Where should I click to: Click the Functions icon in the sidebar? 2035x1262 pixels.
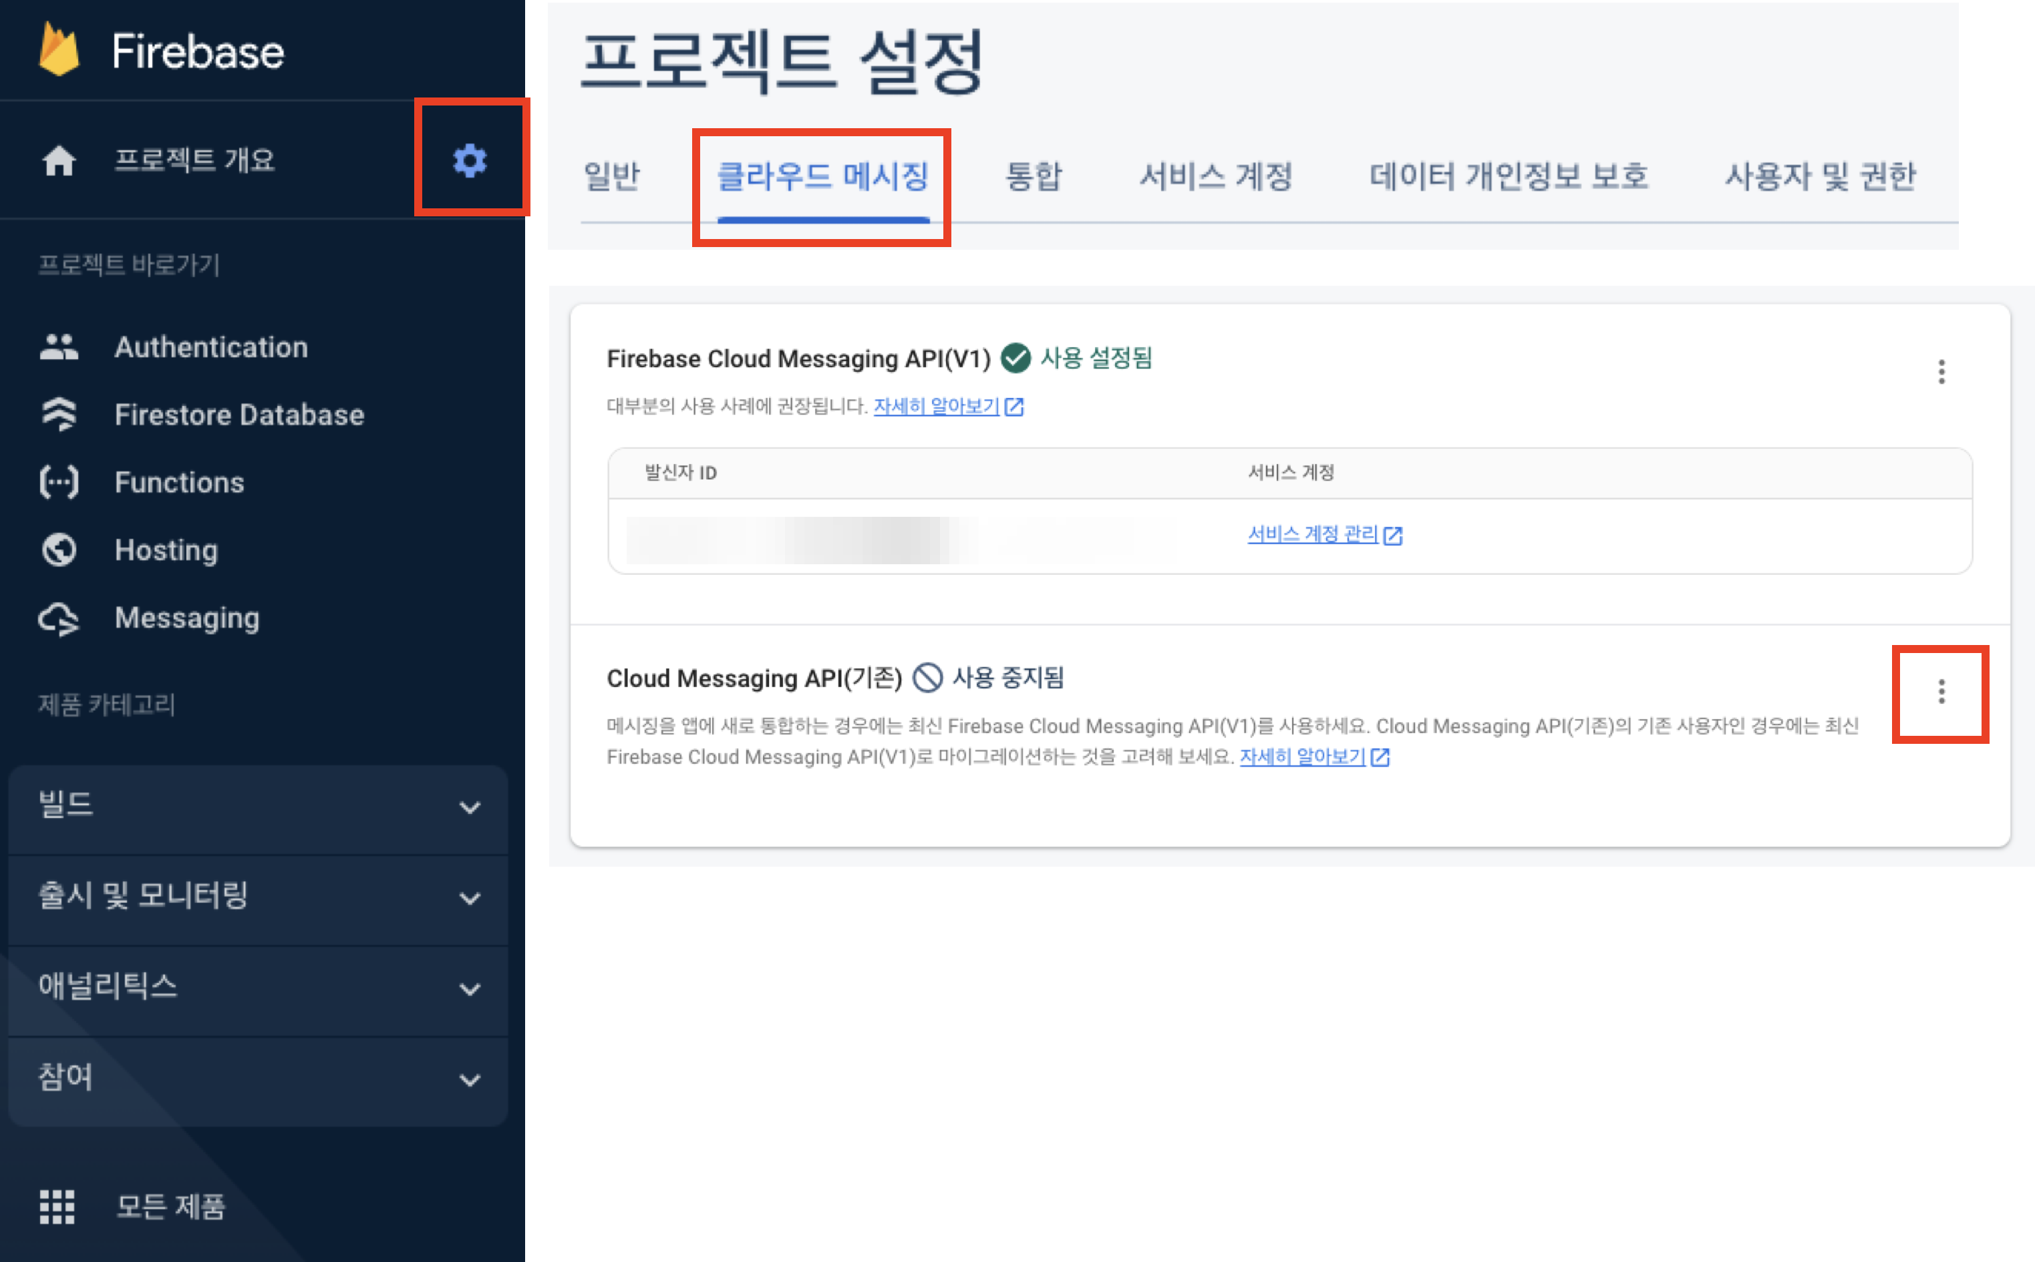pos(59,482)
